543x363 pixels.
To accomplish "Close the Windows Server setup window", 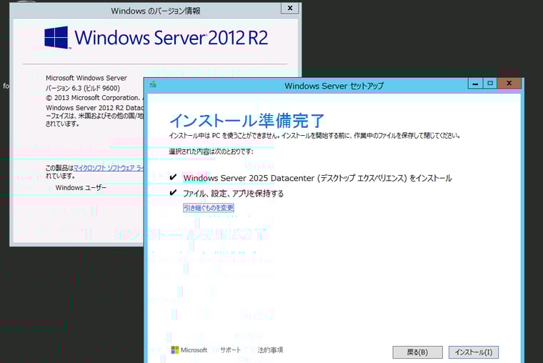I will pyautogui.click(x=509, y=84).
